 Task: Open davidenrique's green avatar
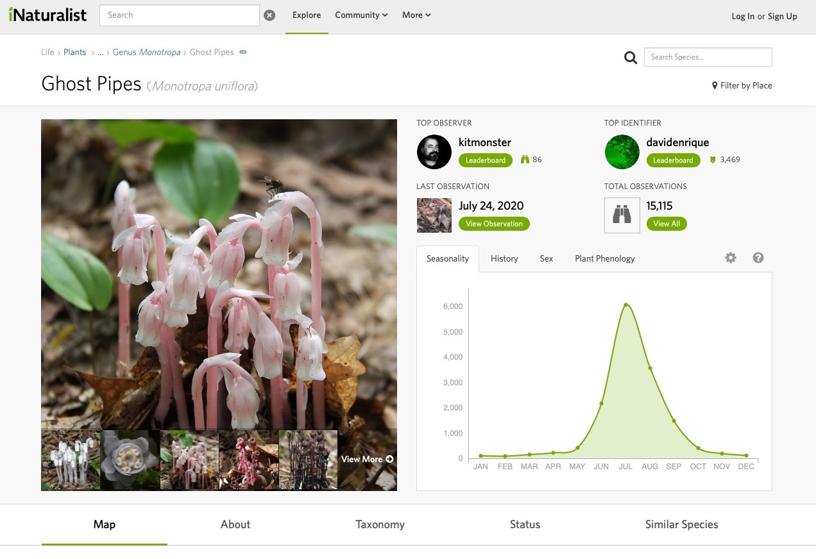pos(622,152)
